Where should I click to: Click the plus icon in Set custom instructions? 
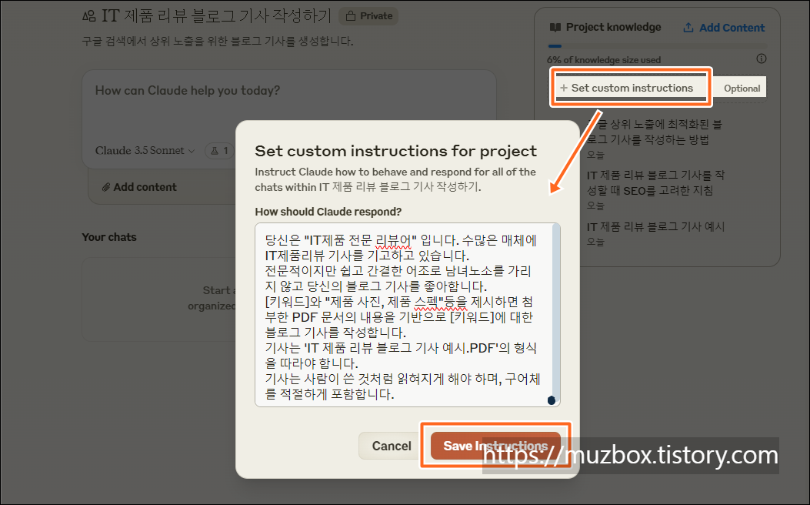coord(564,88)
